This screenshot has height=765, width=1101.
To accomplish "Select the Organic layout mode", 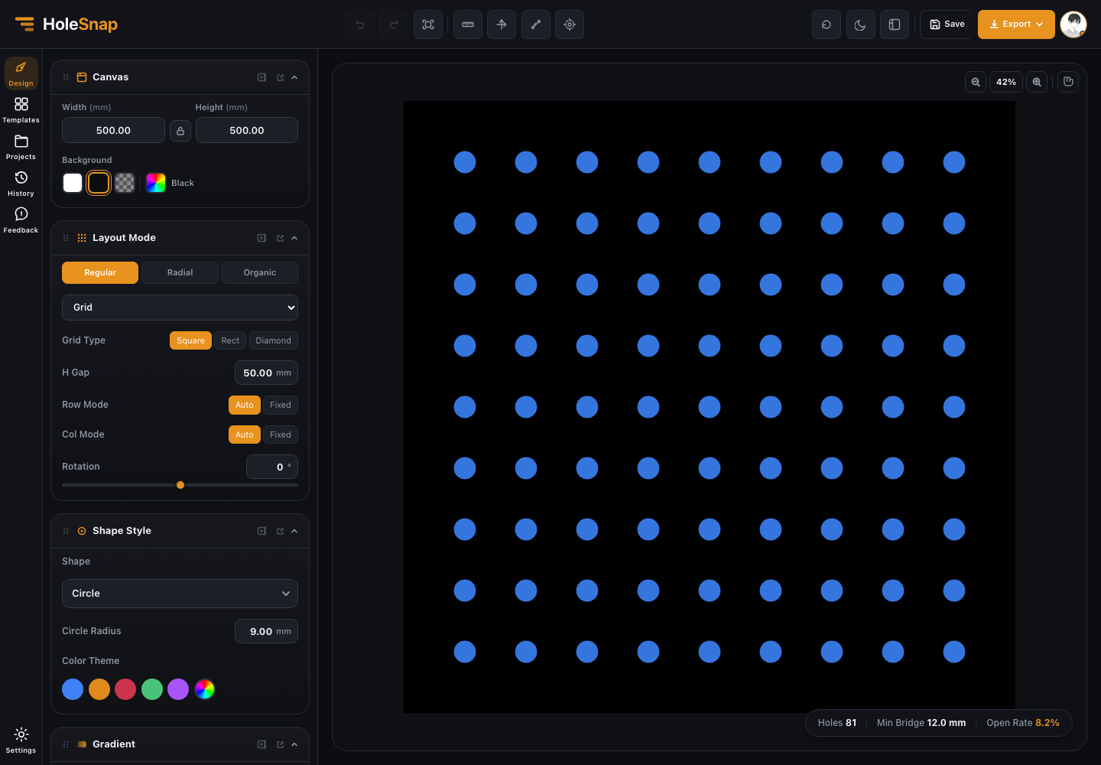I will pyautogui.click(x=260, y=272).
